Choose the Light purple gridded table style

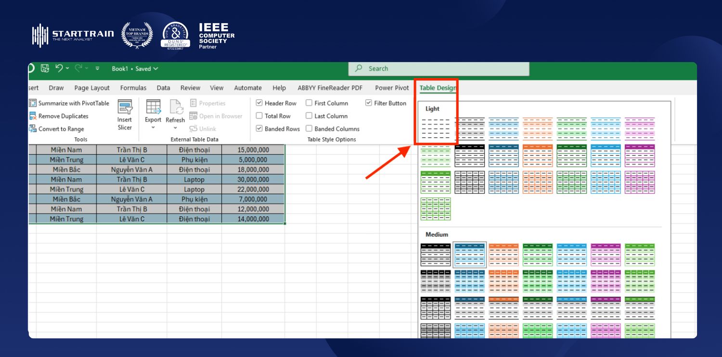coord(640,182)
